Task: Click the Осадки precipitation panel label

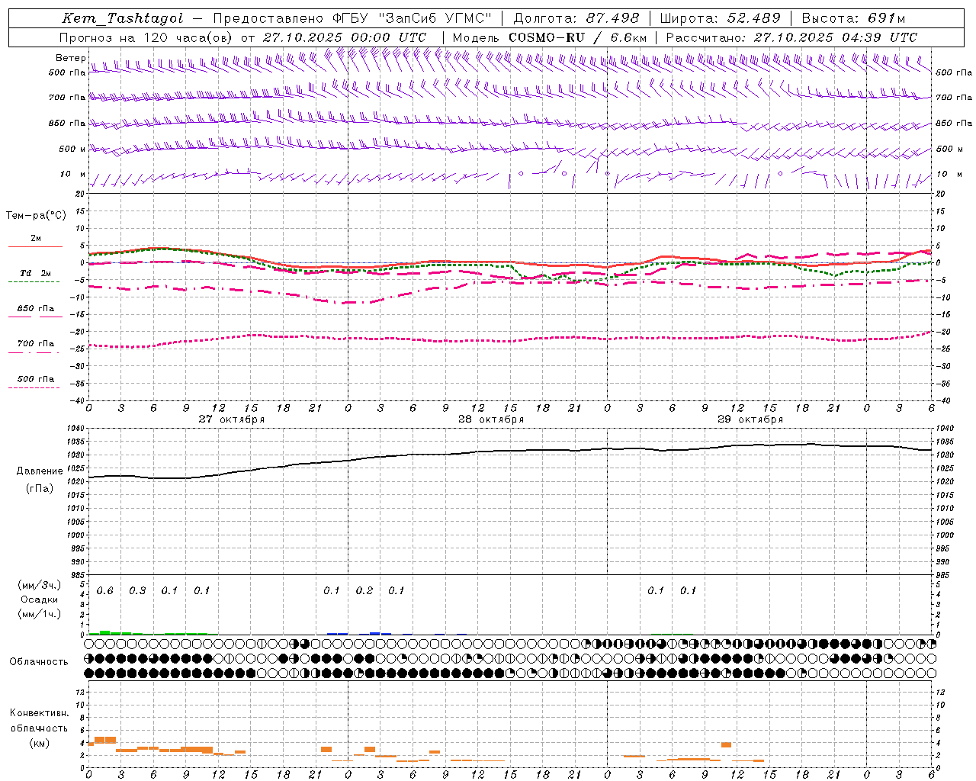Action: pos(40,599)
